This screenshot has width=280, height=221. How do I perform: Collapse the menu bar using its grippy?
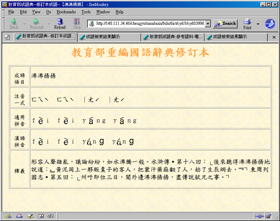(x=4, y=12)
